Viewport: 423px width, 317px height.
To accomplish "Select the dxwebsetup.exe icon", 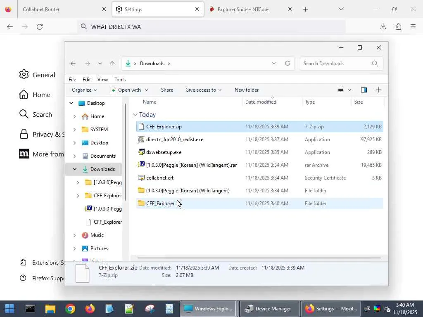I will (141, 152).
